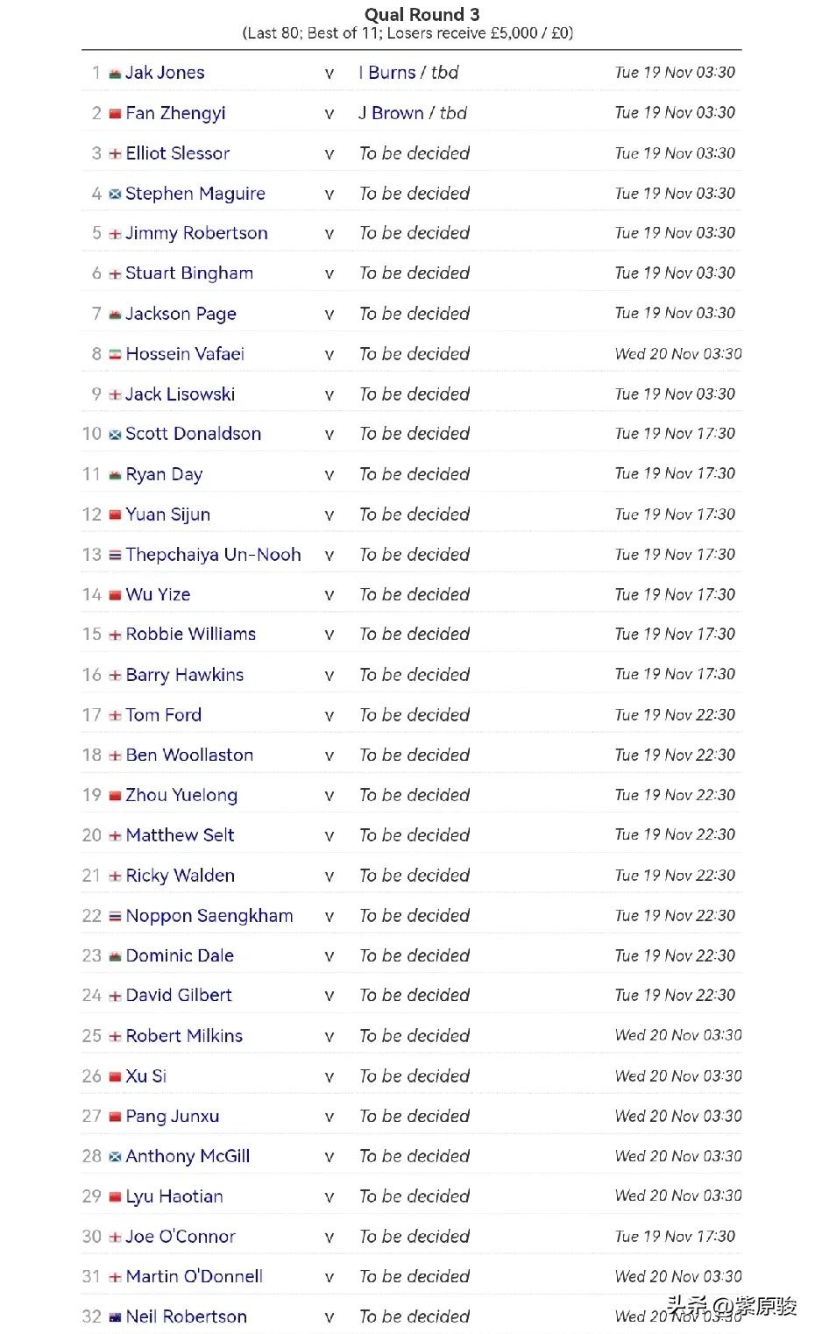815x1334 pixels.
Task: Select the Joe O'Connor name link
Action: tap(181, 1237)
